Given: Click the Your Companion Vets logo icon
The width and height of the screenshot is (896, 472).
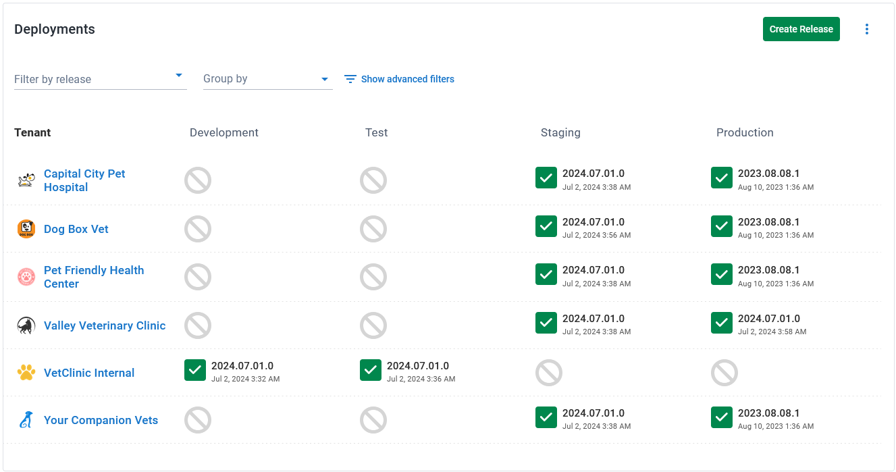Looking at the screenshot, I should (x=26, y=420).
